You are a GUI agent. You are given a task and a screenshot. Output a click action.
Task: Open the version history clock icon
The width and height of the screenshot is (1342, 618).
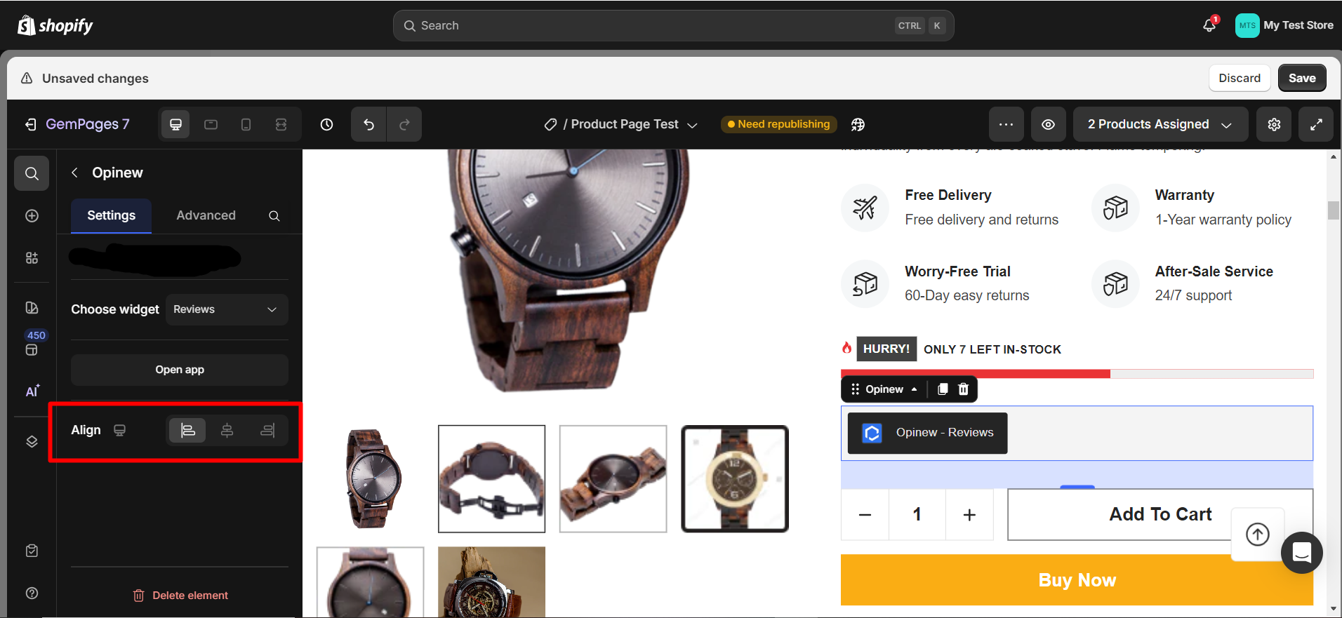pyautogui.click(x=326, y=124)
